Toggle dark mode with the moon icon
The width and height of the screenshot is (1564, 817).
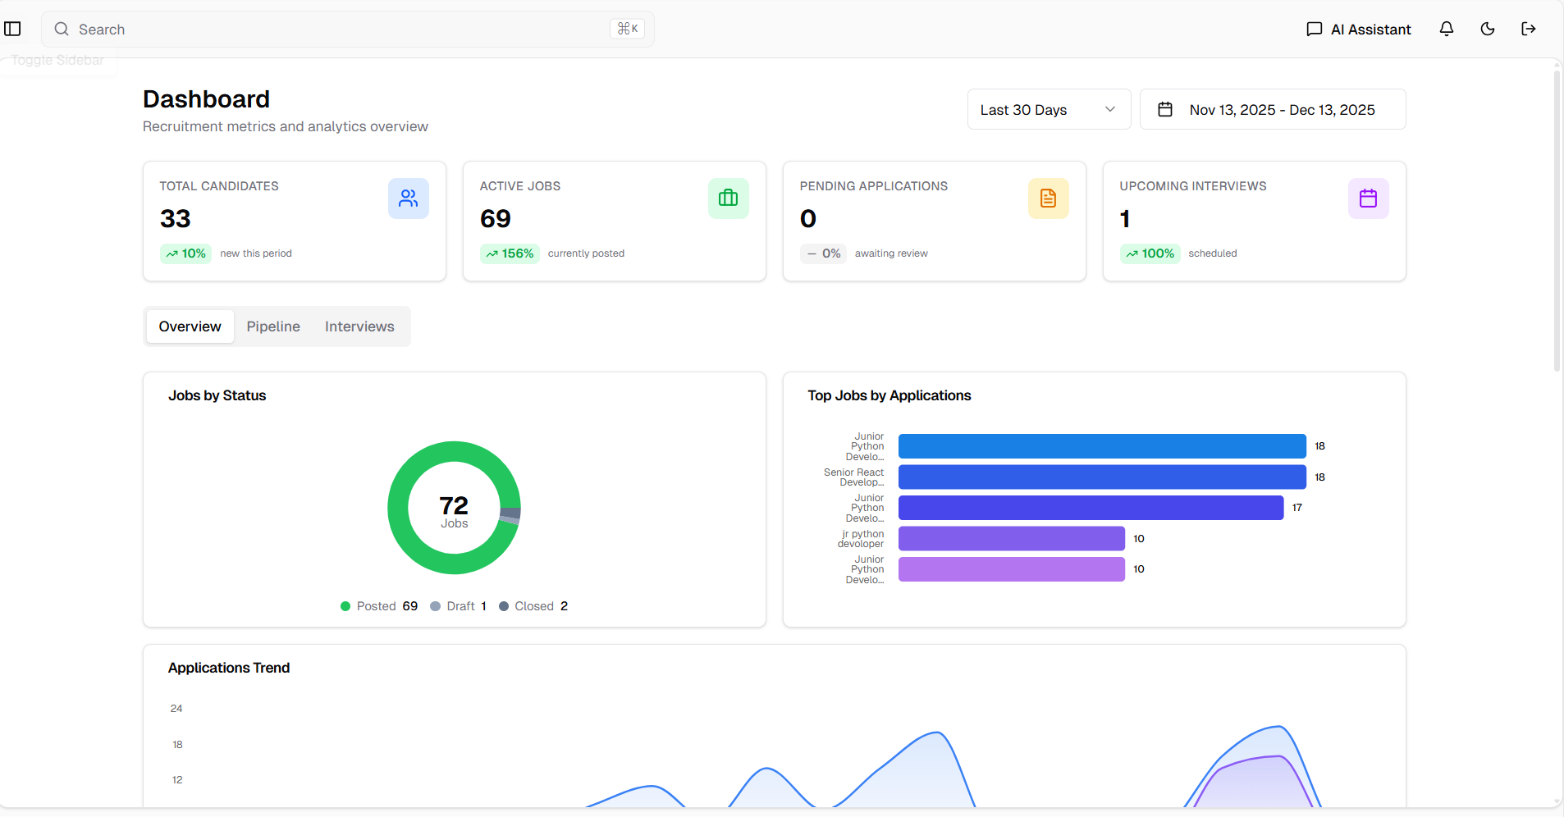pyautogui.click(x=1487, y=29)
